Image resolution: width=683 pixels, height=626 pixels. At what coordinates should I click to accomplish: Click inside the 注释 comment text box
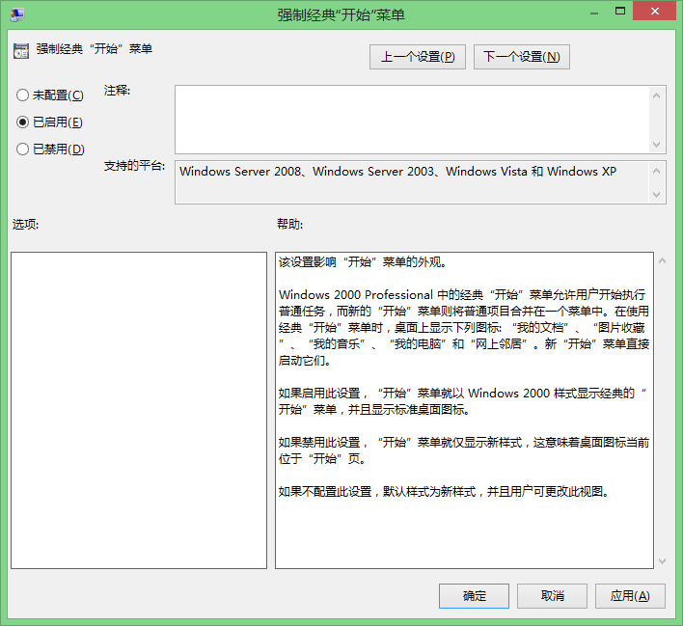pyautogui.click(x=412, y=120)
